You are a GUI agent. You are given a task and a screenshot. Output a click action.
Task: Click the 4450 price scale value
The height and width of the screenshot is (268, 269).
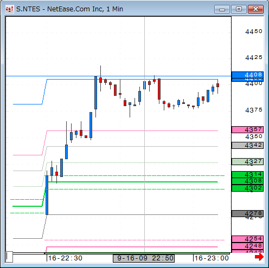[254, 31]
